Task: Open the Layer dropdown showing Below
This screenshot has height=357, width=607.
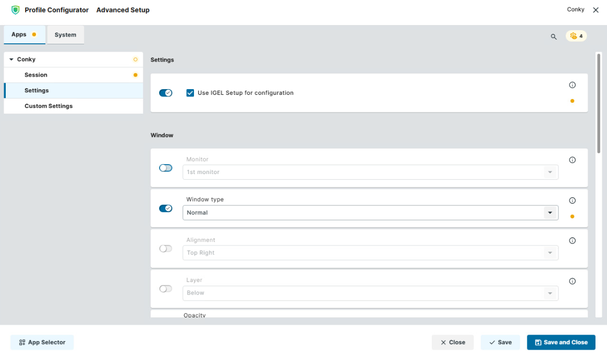Action: pyautogui.click(x=370, y=293)
